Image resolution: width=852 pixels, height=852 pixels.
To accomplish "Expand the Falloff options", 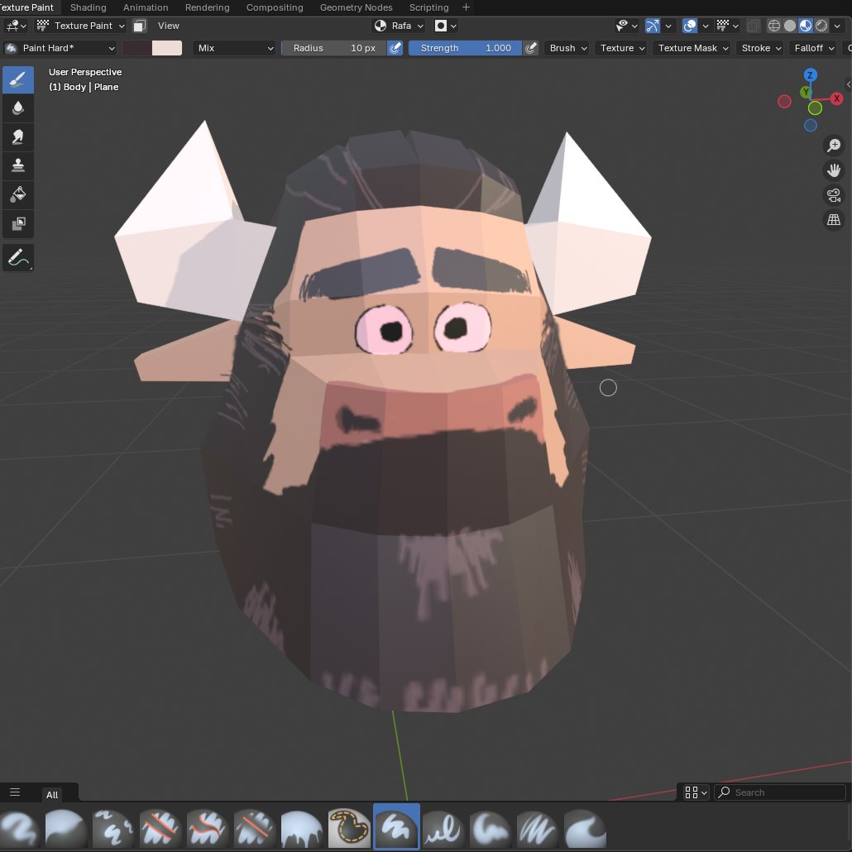I will click(x=811, y=48).
